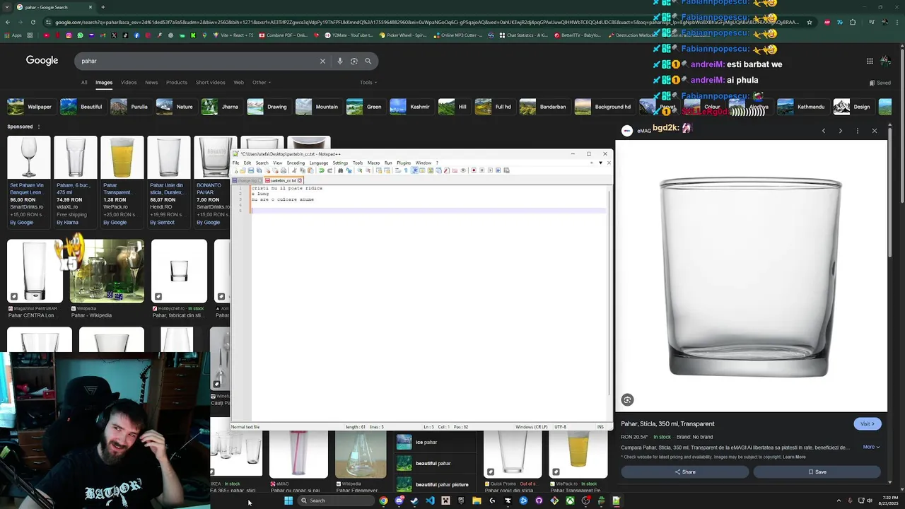
Task: Click the Vite + React + TS bookmark
Action: click(235, 35)
